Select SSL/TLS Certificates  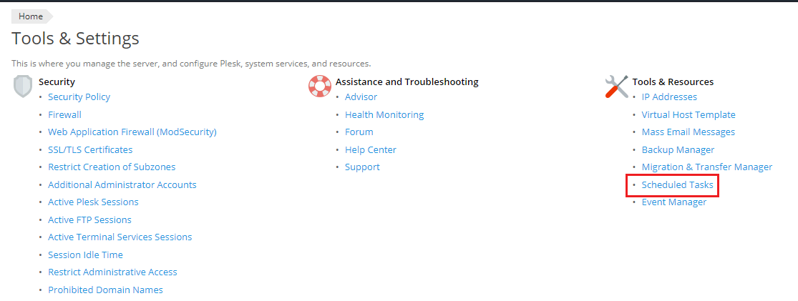tap(90, 149)
